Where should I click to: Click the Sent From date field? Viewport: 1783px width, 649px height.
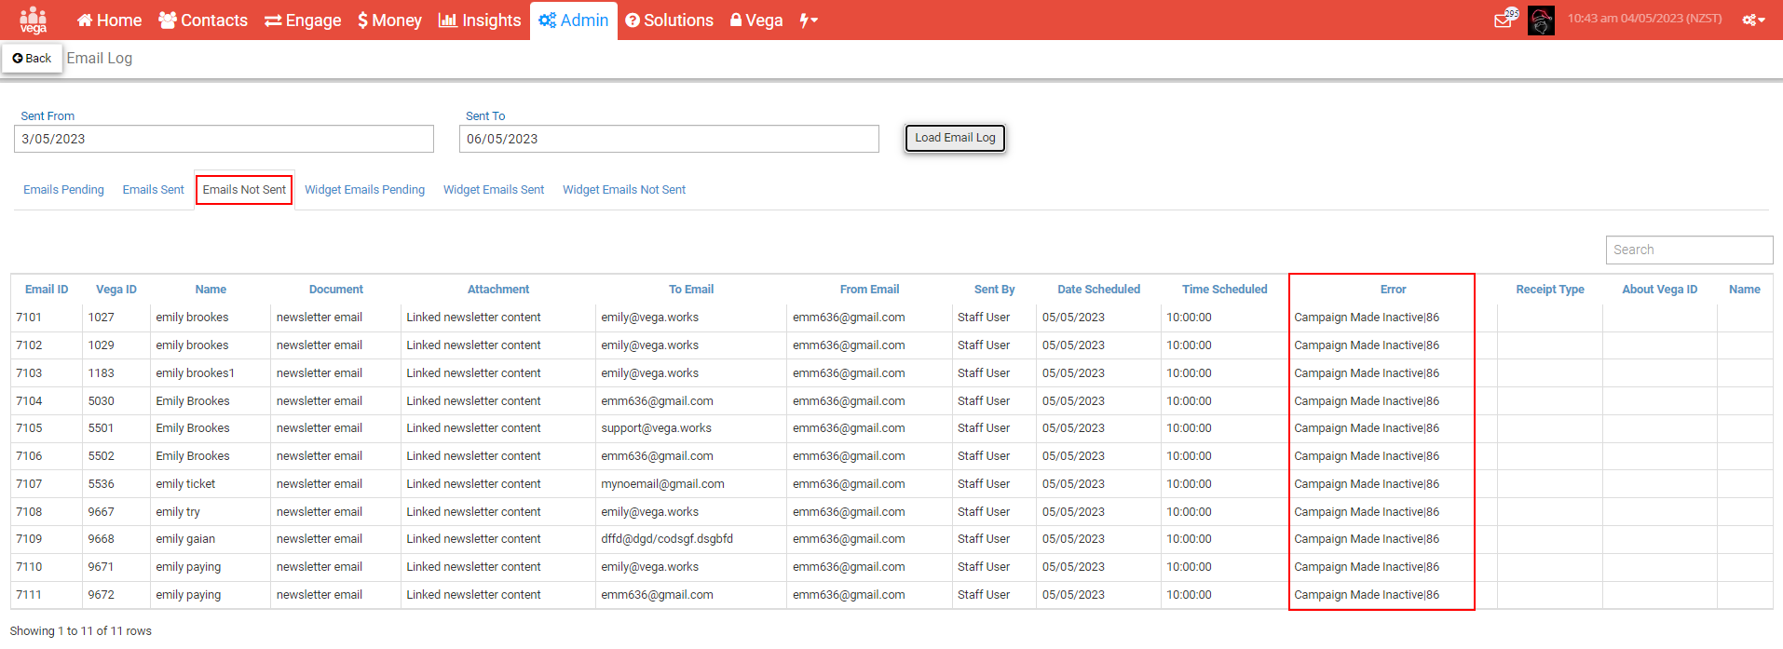tap(224, 139)
